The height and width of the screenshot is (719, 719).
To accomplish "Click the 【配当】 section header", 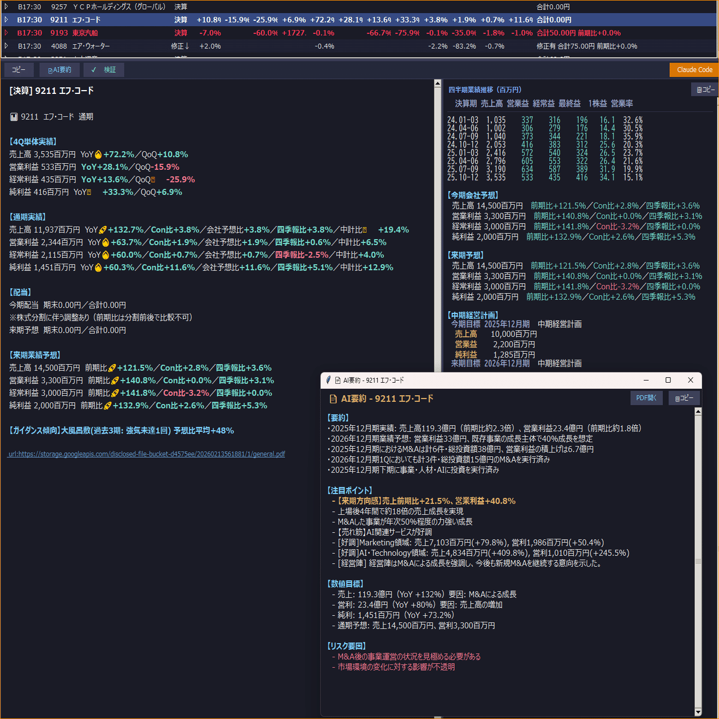I will [20, 292].
